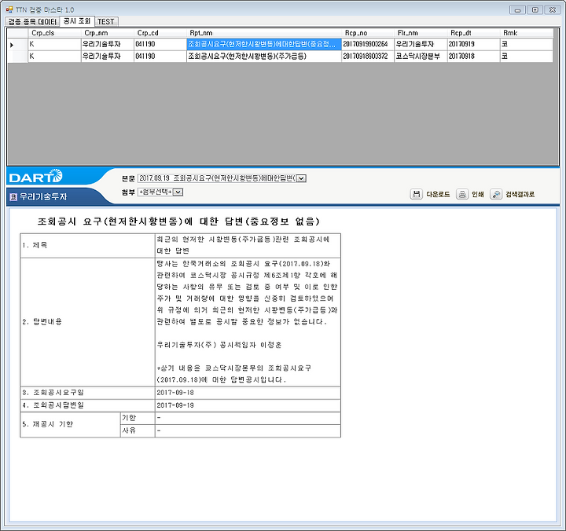Click Crp_cls K in second row
Screen dimensions: 566x531
pyautogui.click(x=54, y=57)
